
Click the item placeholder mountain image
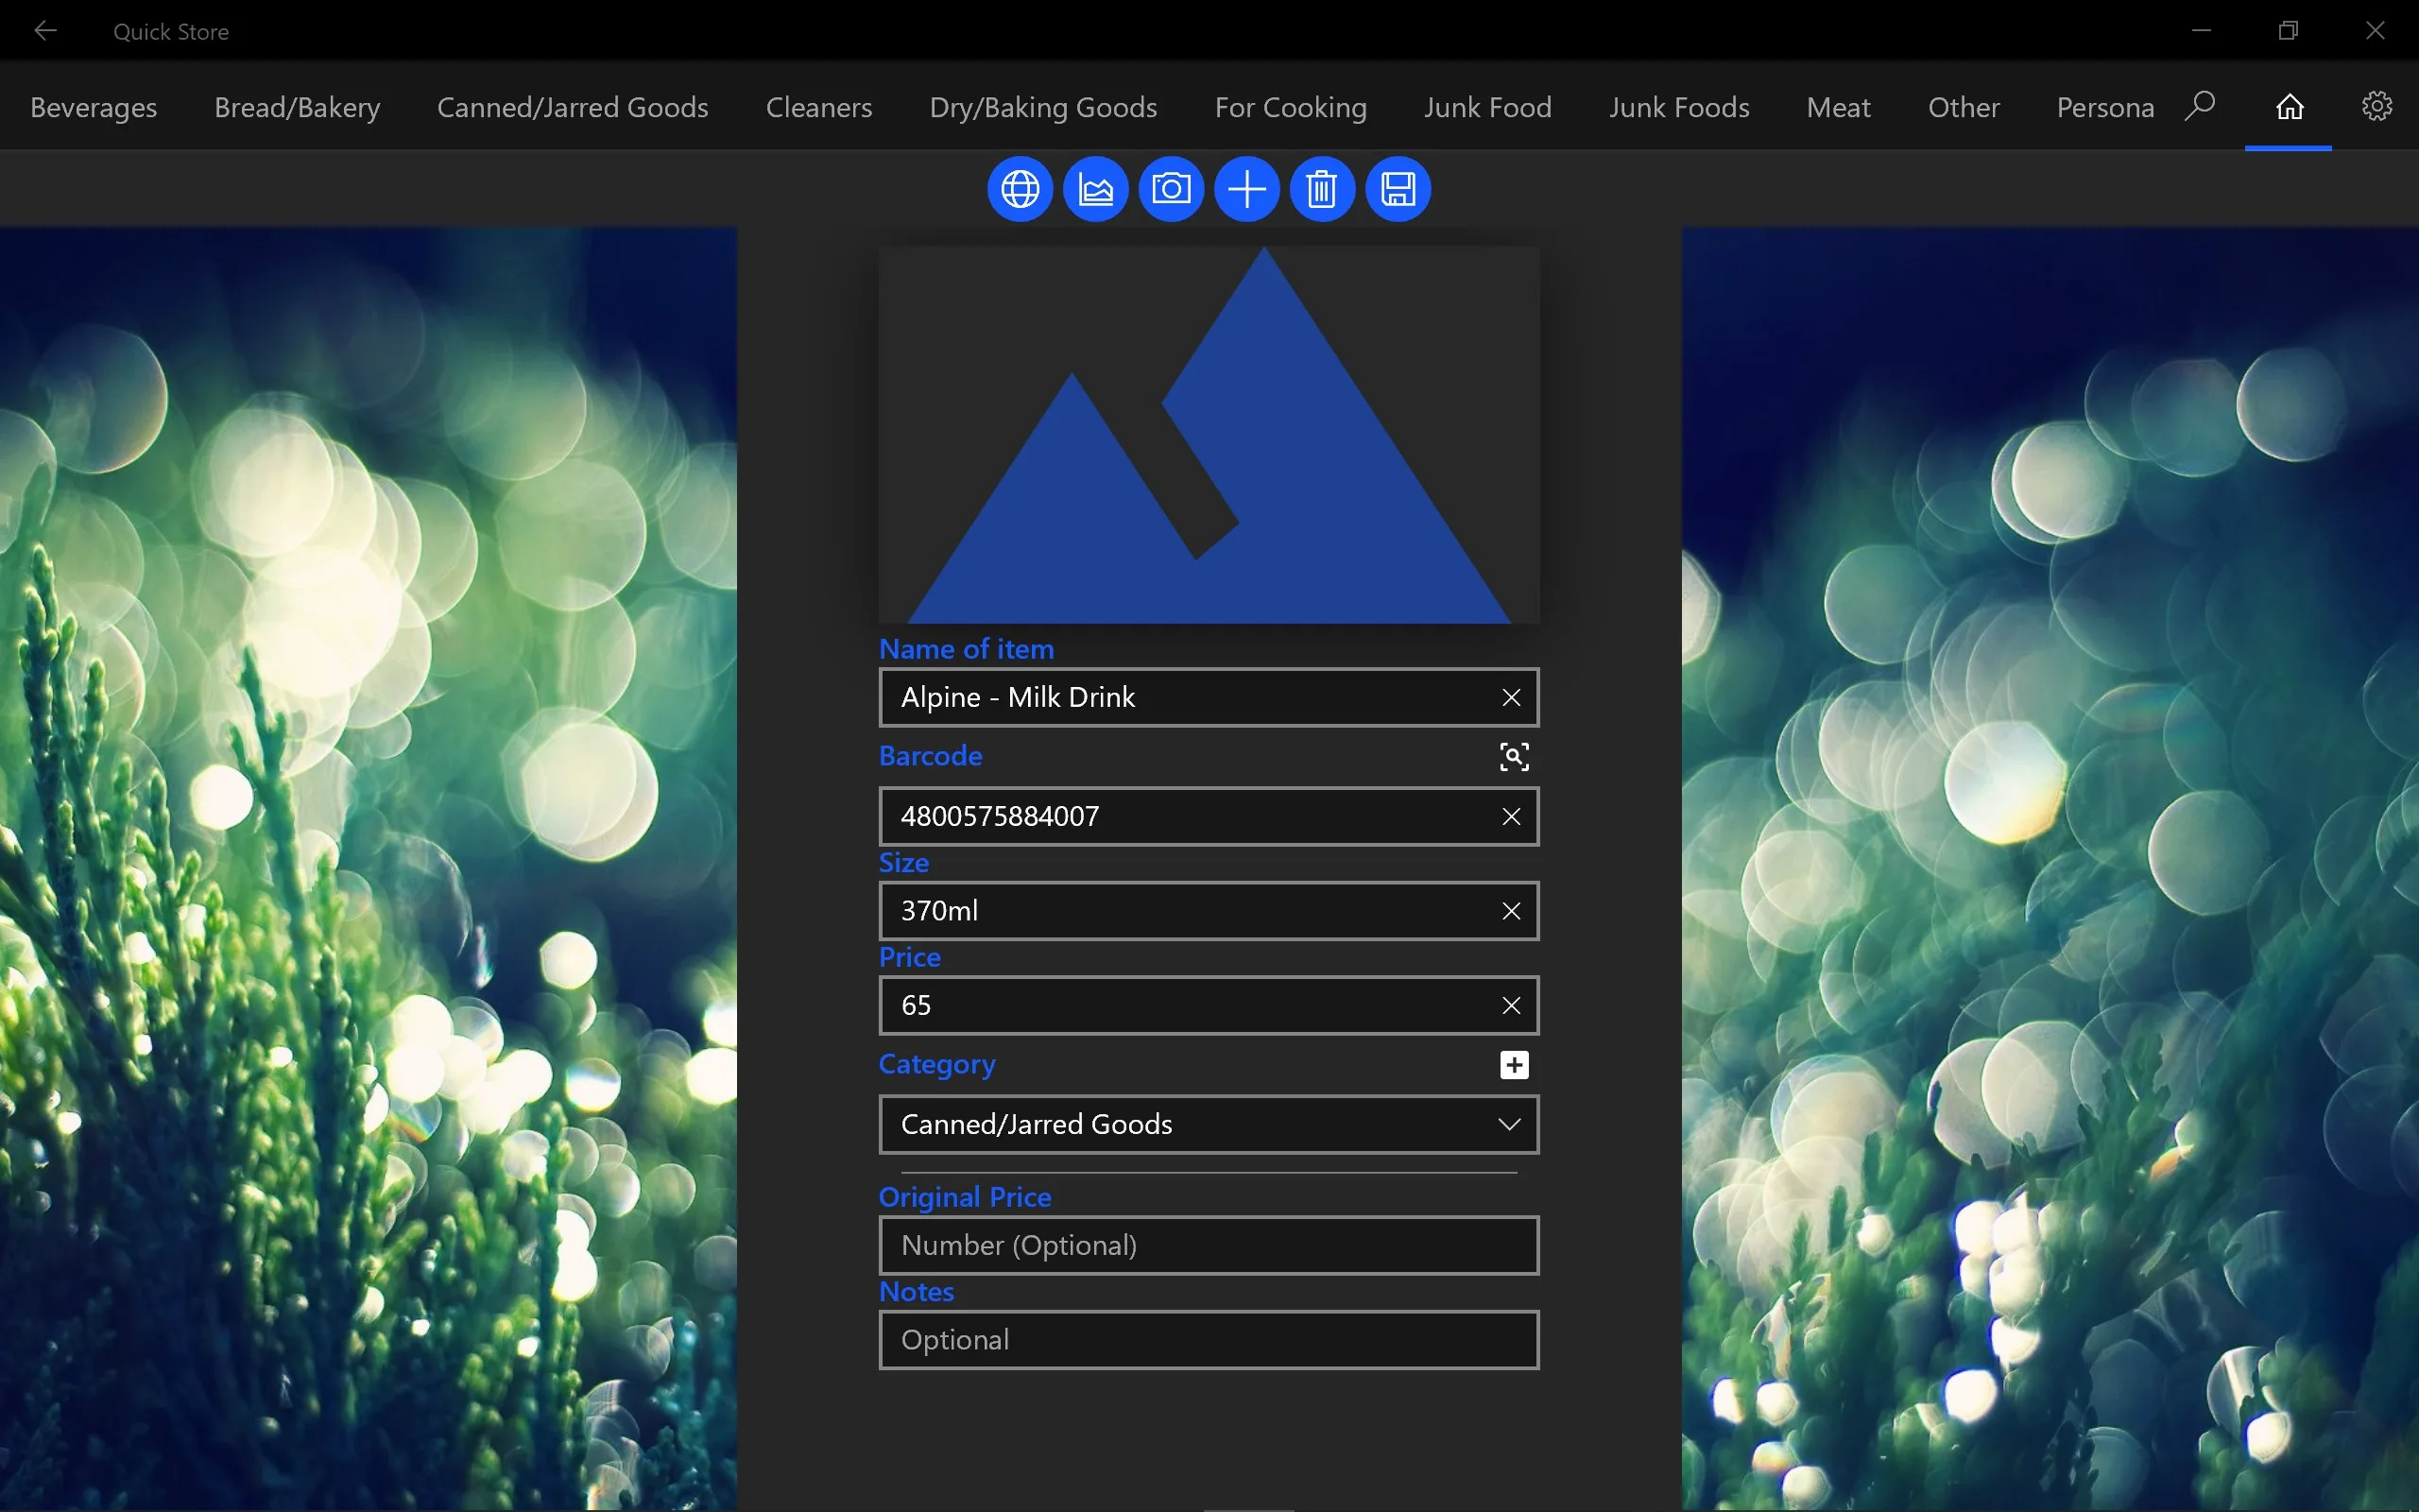coord(1209,435)
